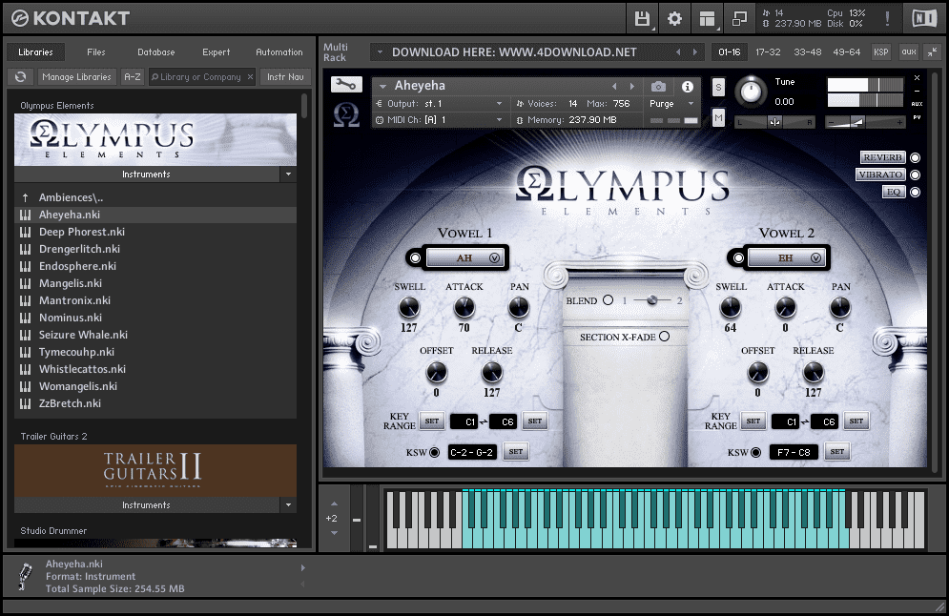Toggle the Reverb effect
Viewport: 949px width, 616px height.
(915, 158)
